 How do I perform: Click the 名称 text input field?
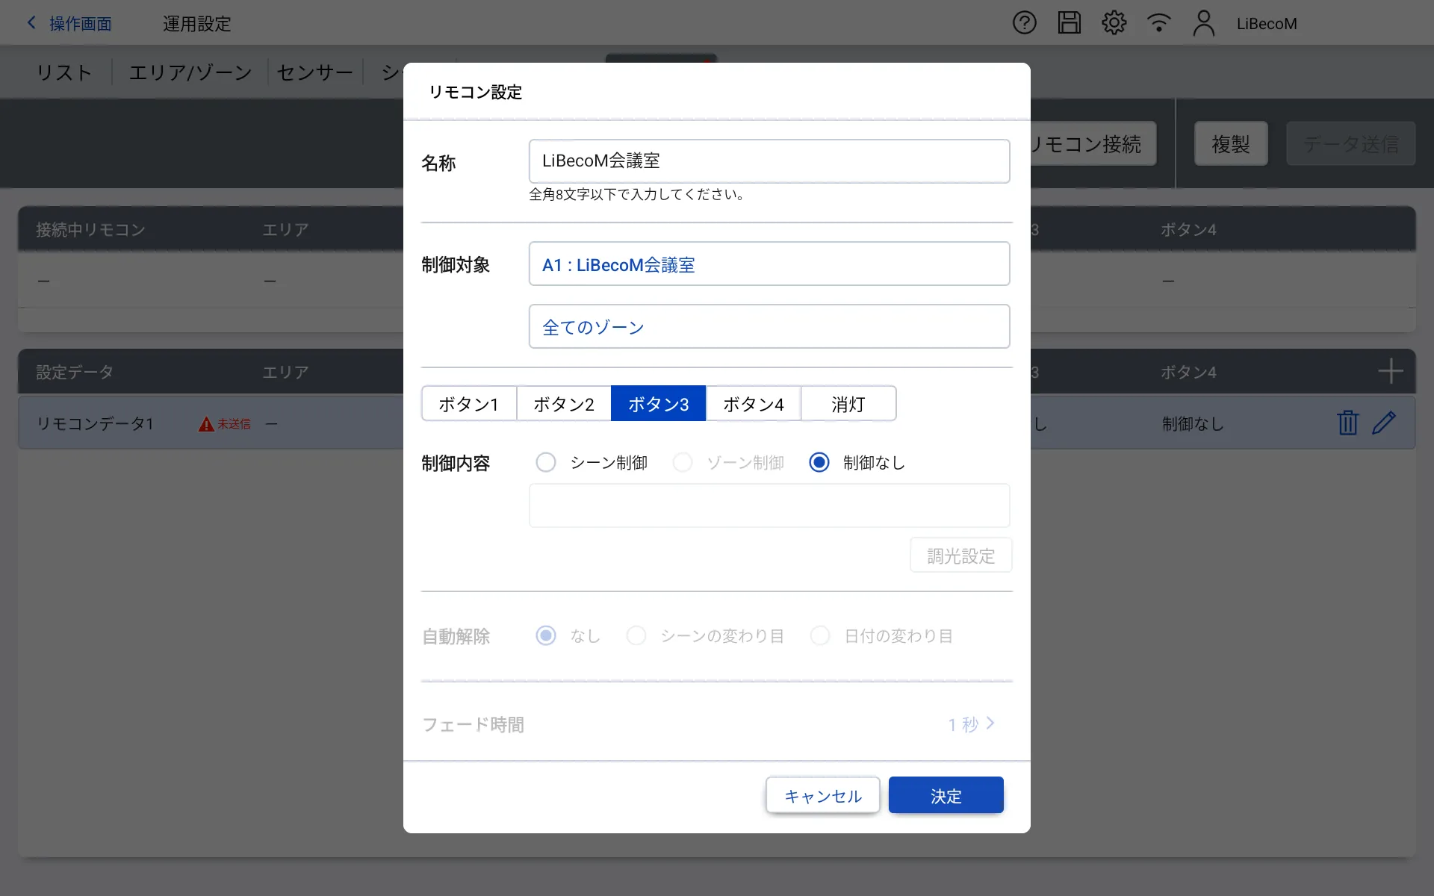pos(769,161)
